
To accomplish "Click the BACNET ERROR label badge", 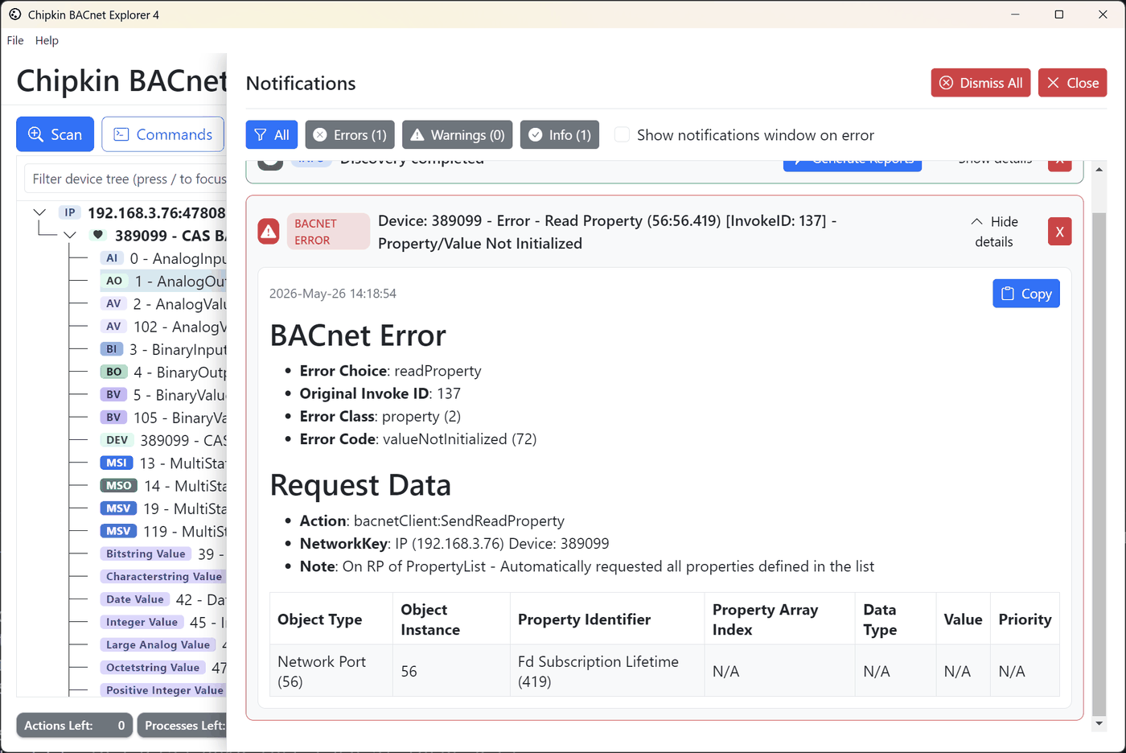I will point(328,232).
